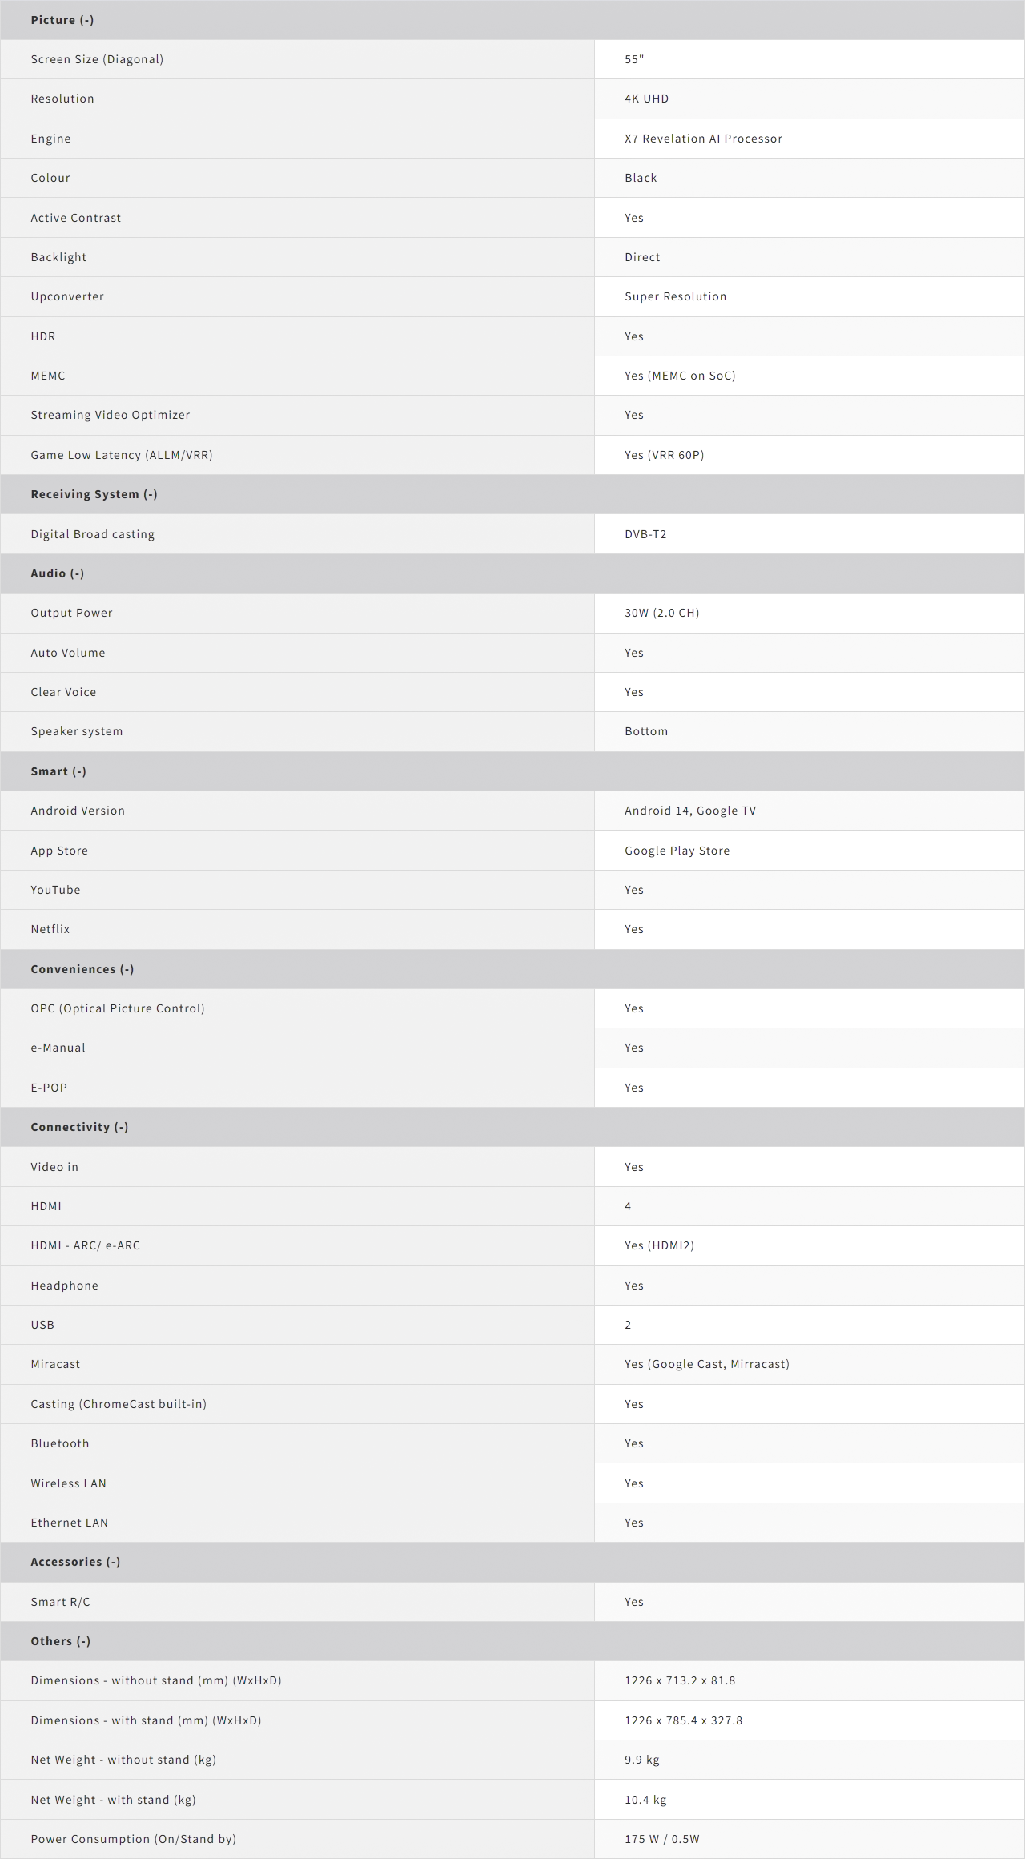1025x1859 pixels.
Task: Click the Power Consumption 175 W / 0.5W value
Action: click(661, 1839)
